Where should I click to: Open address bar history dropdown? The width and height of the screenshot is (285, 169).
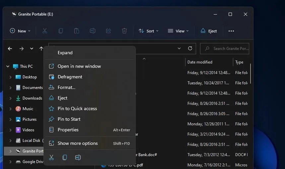coord(179,48)
